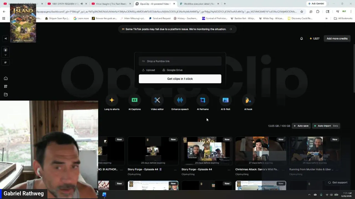355x199 pixels.
Task: Open the AI Captions tool
Action: 135,103
